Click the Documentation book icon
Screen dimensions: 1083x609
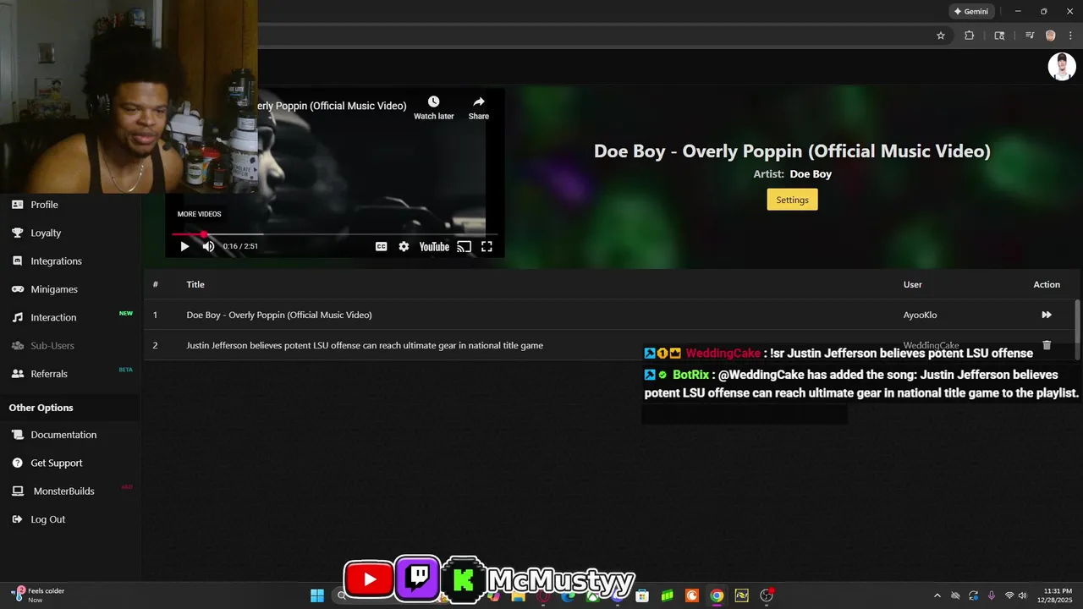(17, 435)
